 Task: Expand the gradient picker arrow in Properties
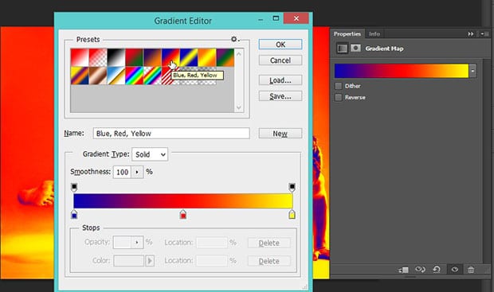pyautogui.click(x=472, y=71)
